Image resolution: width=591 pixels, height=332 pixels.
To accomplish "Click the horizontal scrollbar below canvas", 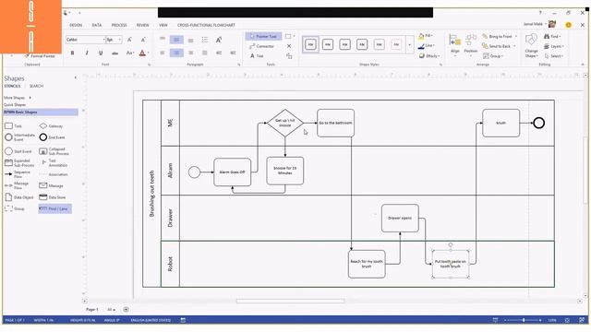I will tap(291, 302).
